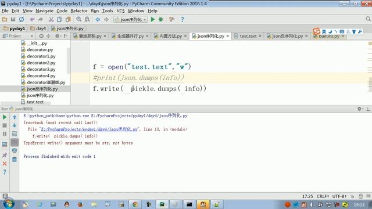Screen dimensions: 372x209
Task: Run the script with the green toolbar triangle
Action: [x=153, y=19]
